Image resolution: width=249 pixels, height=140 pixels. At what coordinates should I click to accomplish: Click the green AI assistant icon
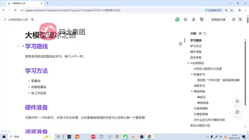pos(177,19)
